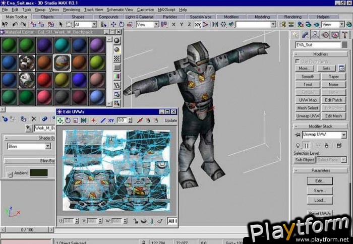Open the MAXScript menu
Viewport: 353px width, 244px height.
point(166,10)
